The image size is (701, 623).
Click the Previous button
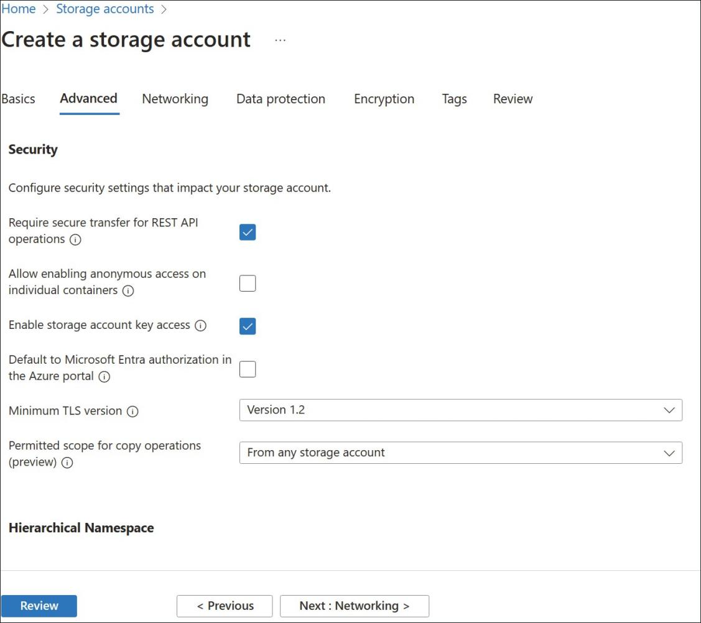point(225,606)
